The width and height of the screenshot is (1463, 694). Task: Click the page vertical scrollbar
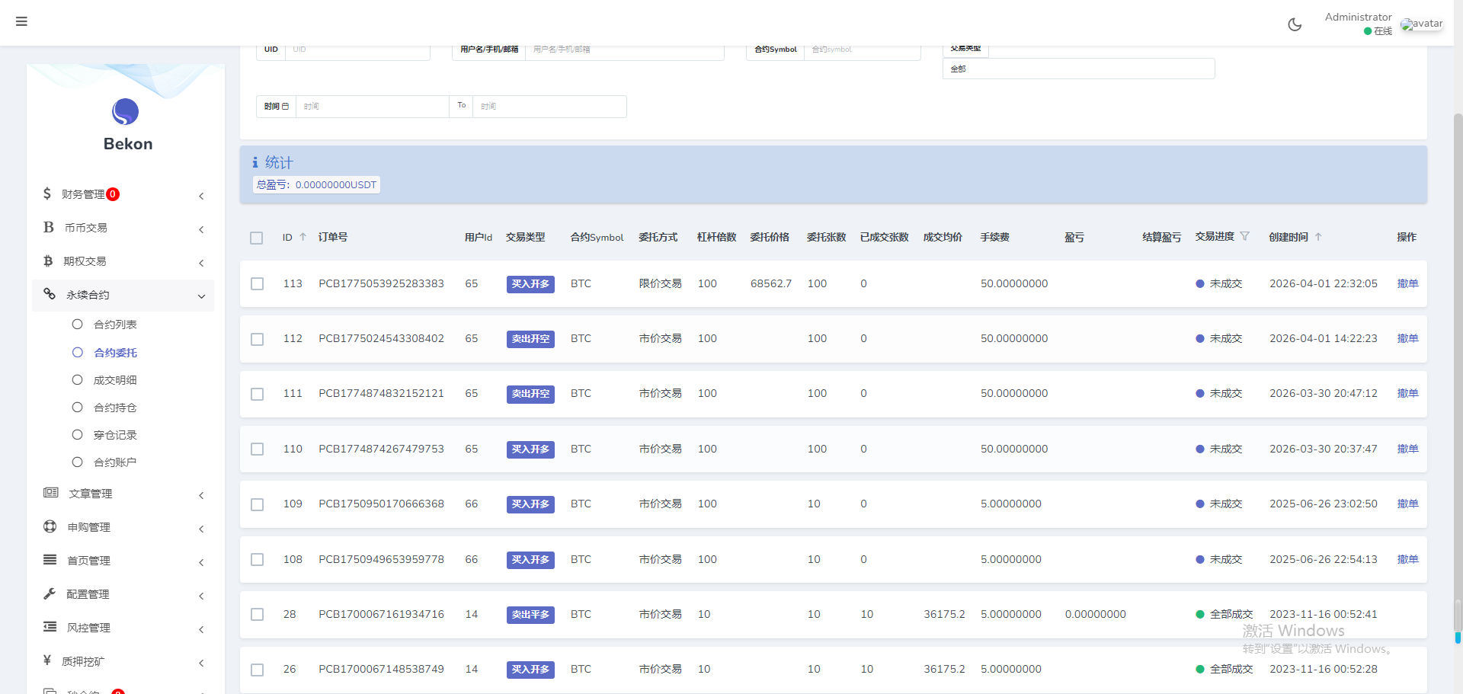[x=1458, y=373]
